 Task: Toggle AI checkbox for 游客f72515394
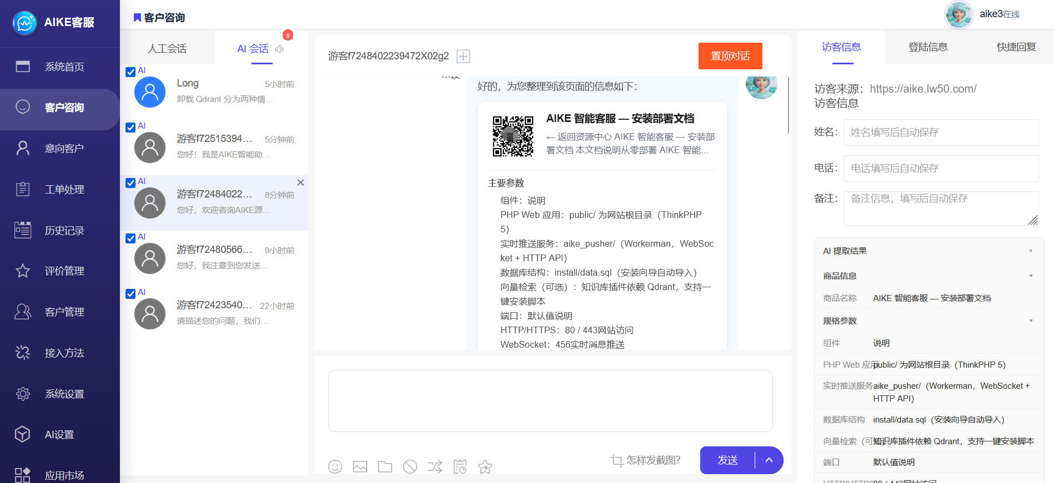tap(131, 127)
